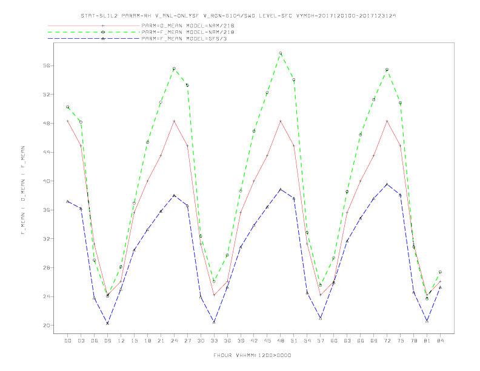Viewport: 480px width, 371px height.
Task: Click x-axis tick label 06
Action: point(95,341)
